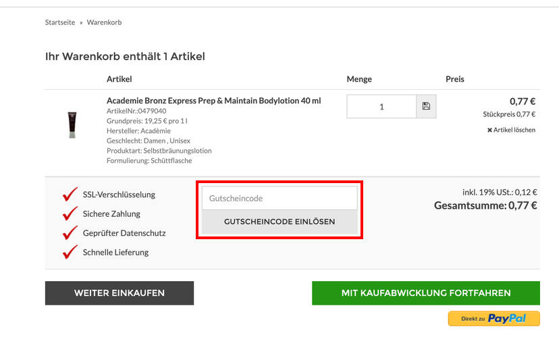Select the text 'inkl. 19% USt.: 0,12 €'

[x=500, y=193]
